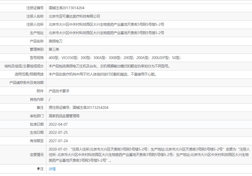Click the change record dated 2020-07-01
Viewport: 252px width, 176px height.
(149, 155)
